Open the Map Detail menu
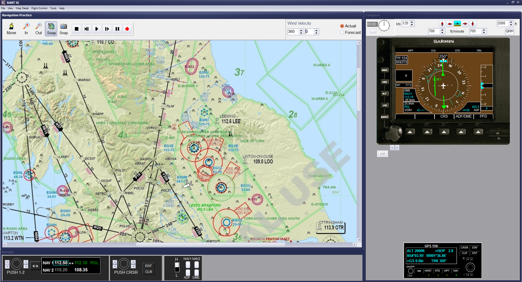The width and height of the screenshot is (522, 282). [22, 8]
